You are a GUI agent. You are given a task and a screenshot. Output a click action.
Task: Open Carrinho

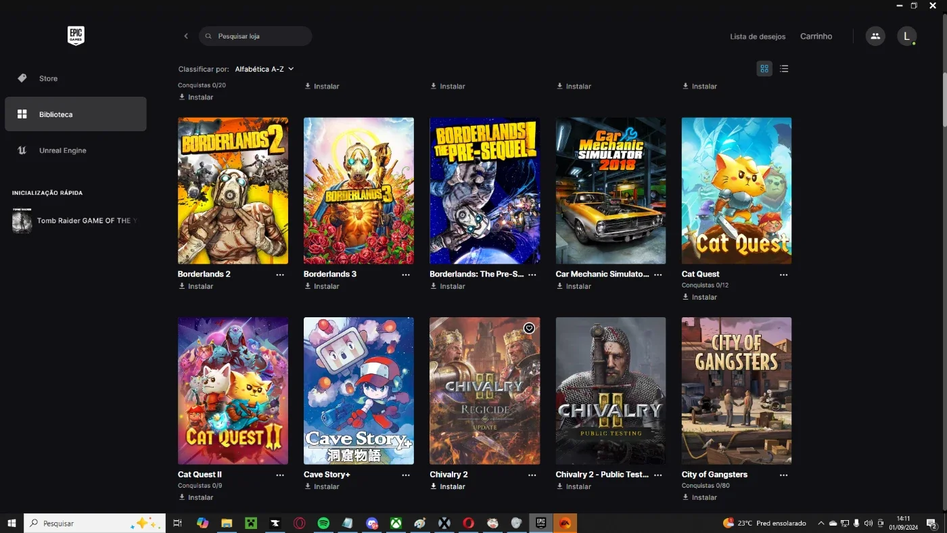click(x=816, y=37)
